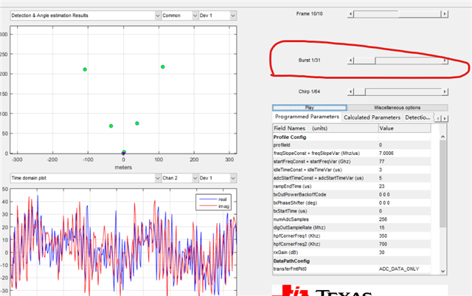Screen dimensions: 472x296
Task: Select the freqSlopeConst + freqSlopeVar row
Action: 352,154
